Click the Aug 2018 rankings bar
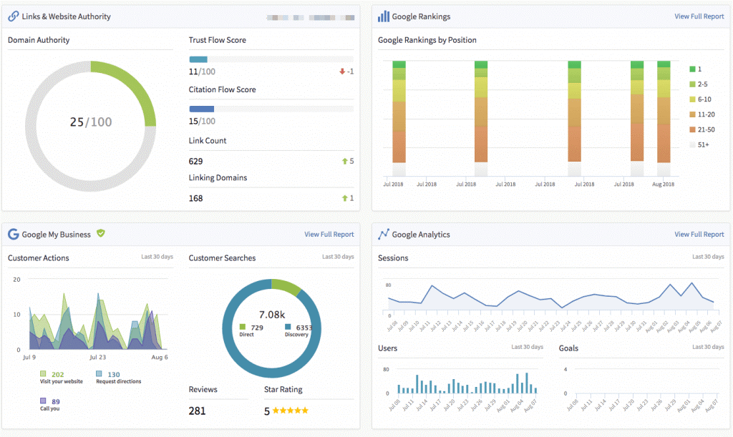The image size is (733, 437). click(x=664, y=118)
